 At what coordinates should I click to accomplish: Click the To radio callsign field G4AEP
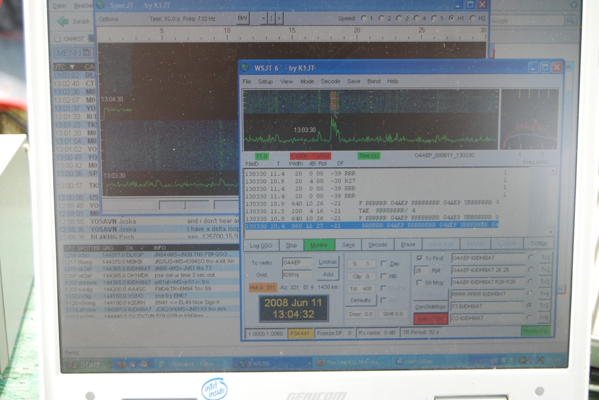(x=297, y=262)
